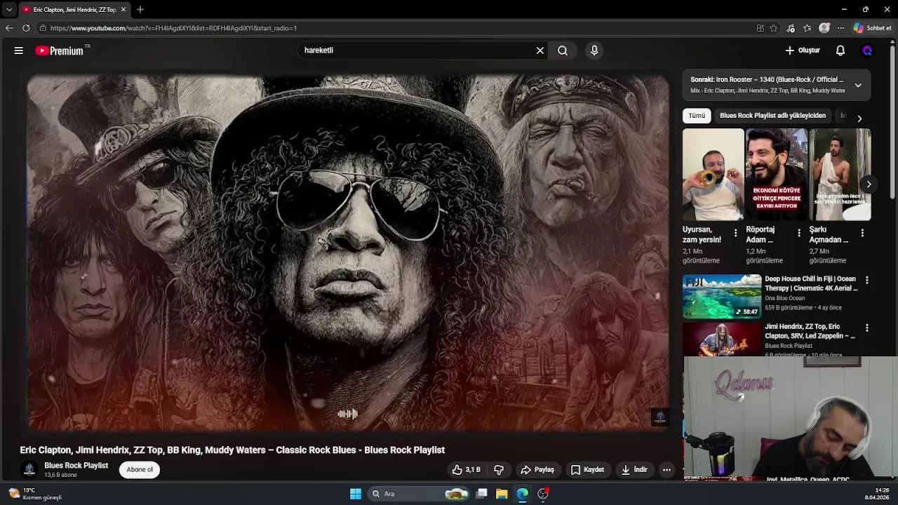This screenshot has width=898, height=505.
Task: Open Short 'Uyursan, zam yersin!' thumbnail
Action: coord(713,175)
